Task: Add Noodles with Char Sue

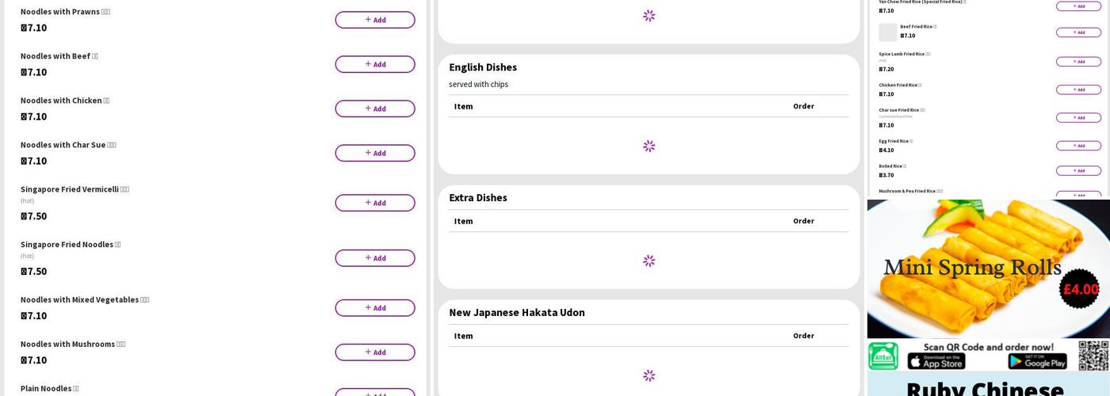Action: click(374, 153)
